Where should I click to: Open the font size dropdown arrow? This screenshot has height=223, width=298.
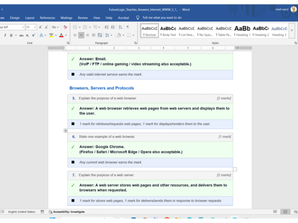coord(35,27)
